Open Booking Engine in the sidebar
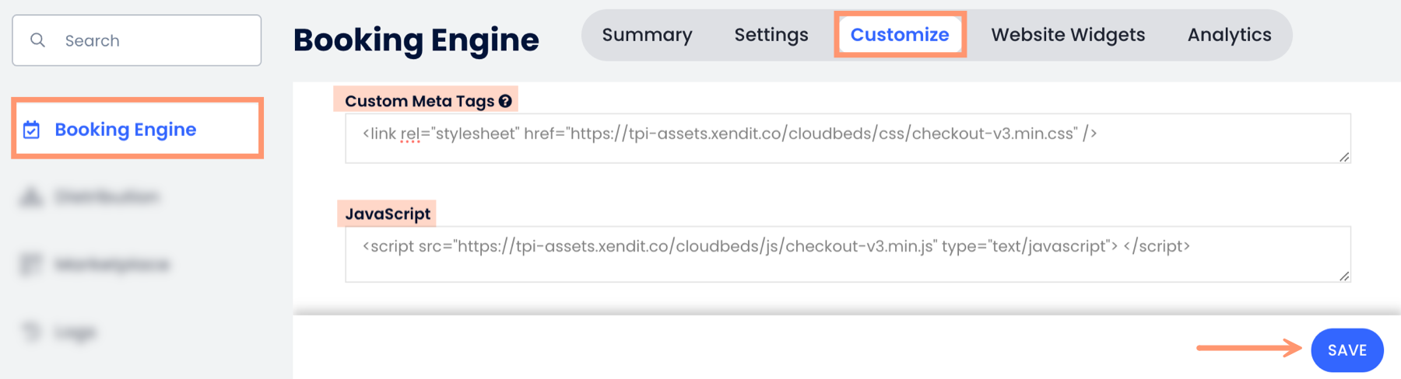This screenshot has width=1401, height=379. coord(125,130)
